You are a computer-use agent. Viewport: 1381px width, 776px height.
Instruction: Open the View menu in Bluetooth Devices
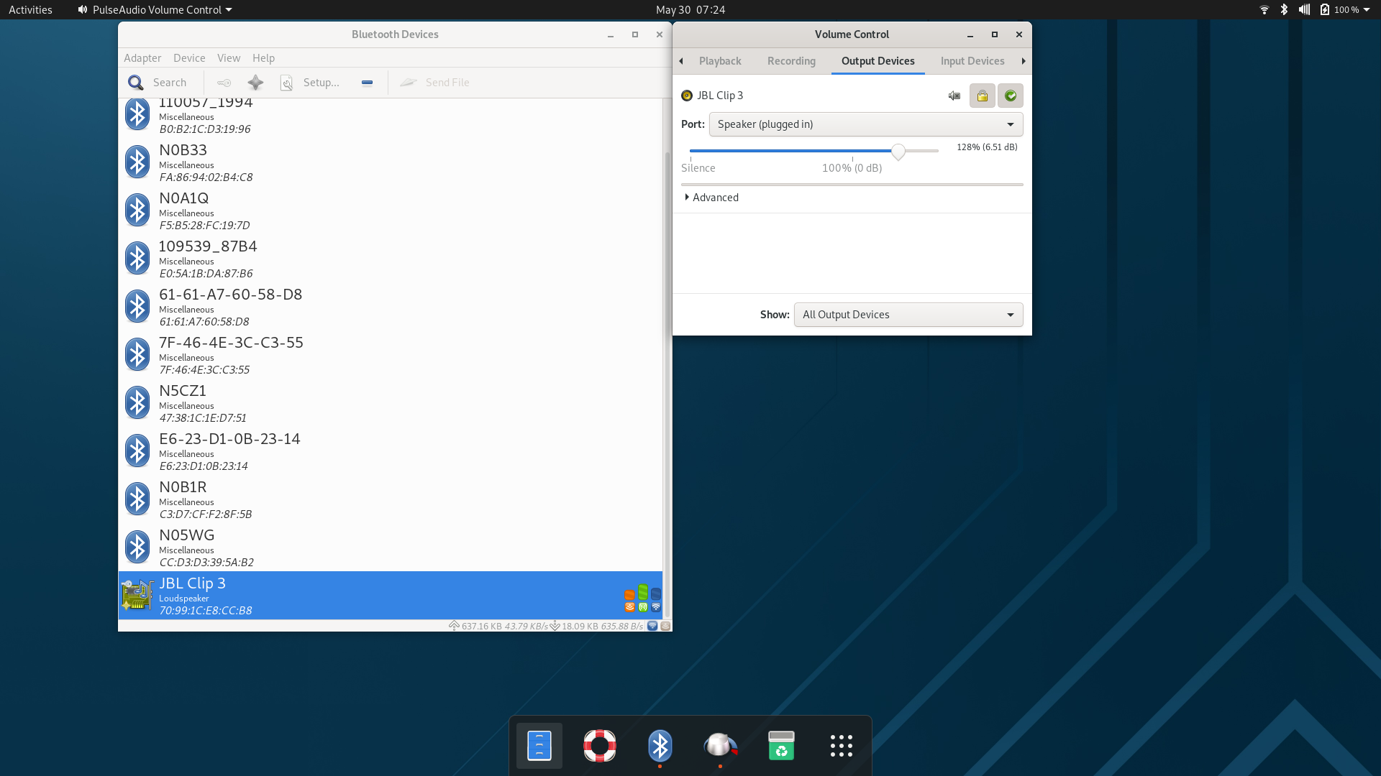pyautogui.click(x=229, y=58)
